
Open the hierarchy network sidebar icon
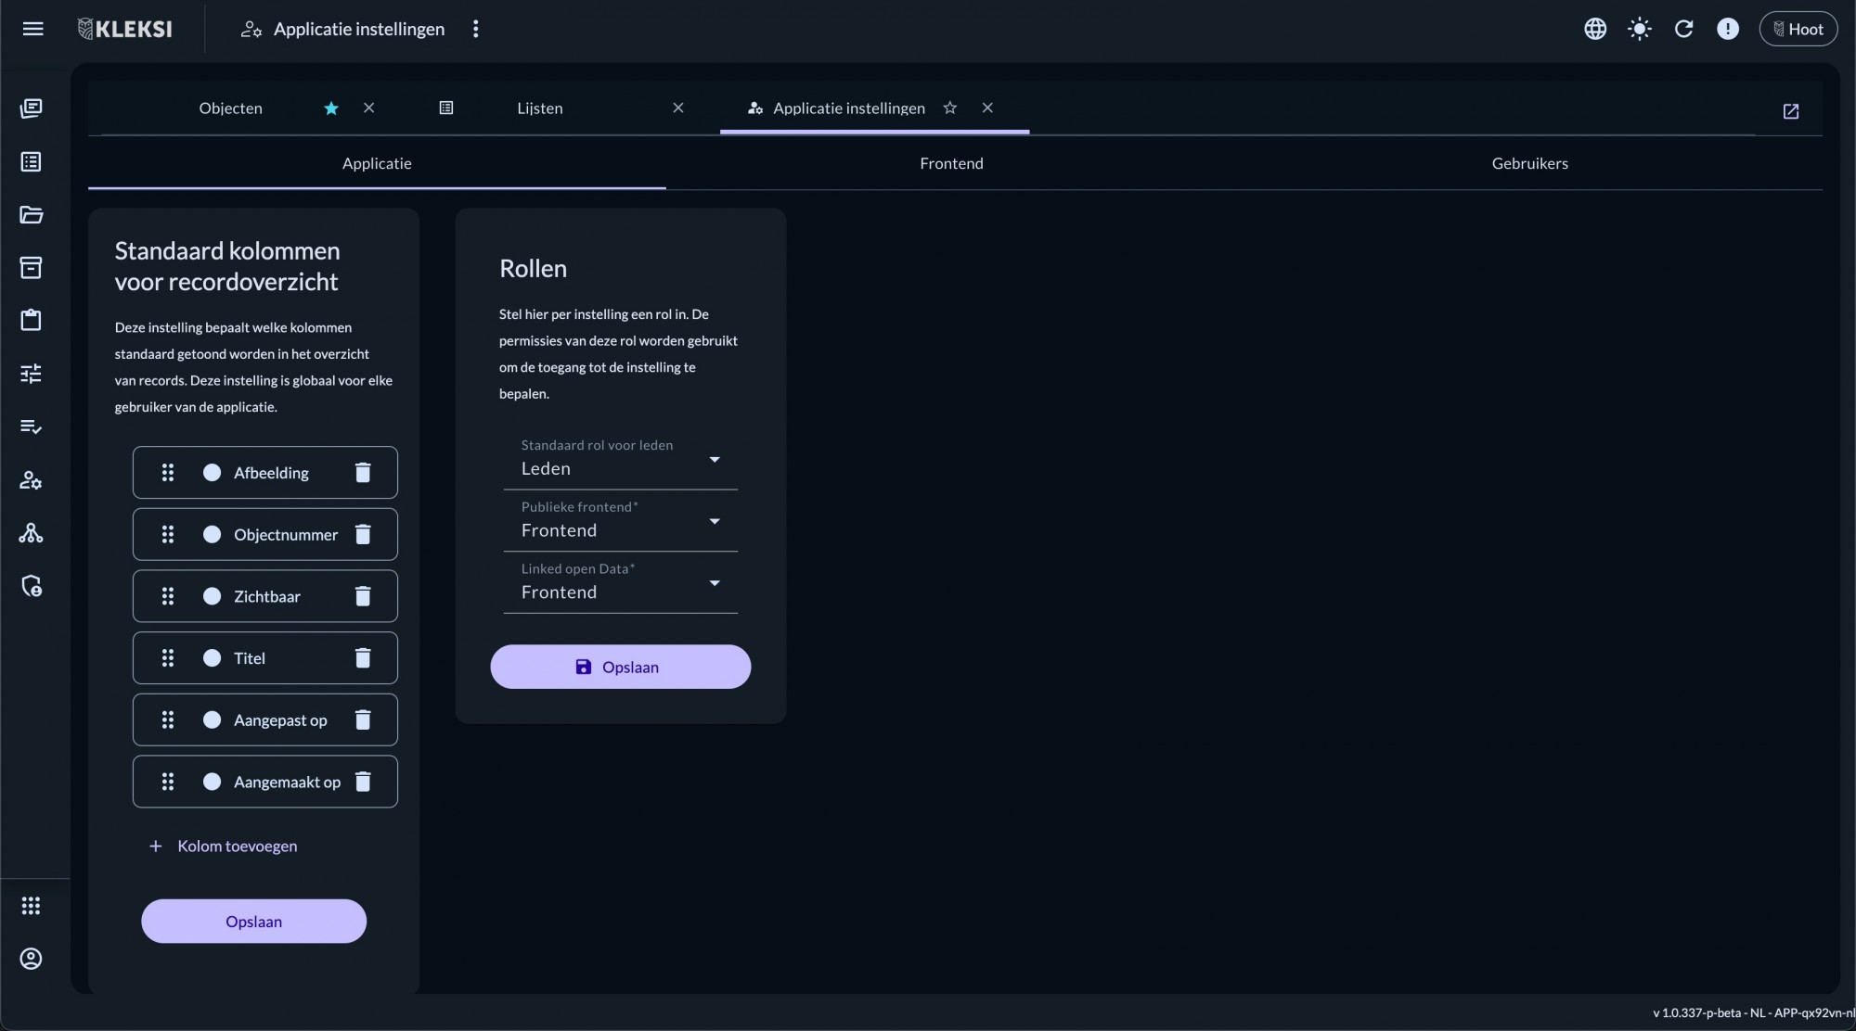click(31, 533)
